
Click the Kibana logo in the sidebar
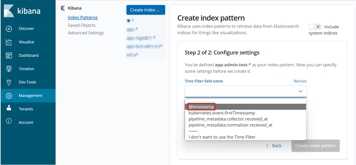pyautogui.click(x=22, y=11)
